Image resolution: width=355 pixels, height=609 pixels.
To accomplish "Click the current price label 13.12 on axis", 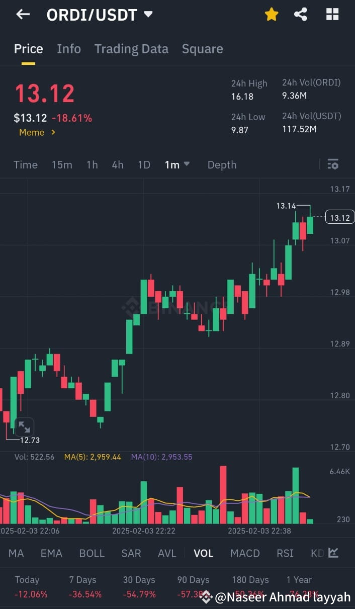I will coord(340,217).
